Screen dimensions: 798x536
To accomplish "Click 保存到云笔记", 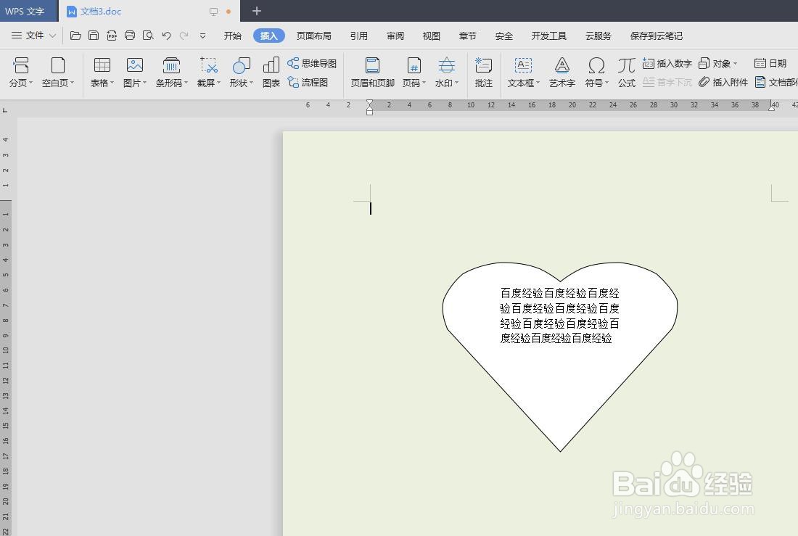I will pos(656,36).
